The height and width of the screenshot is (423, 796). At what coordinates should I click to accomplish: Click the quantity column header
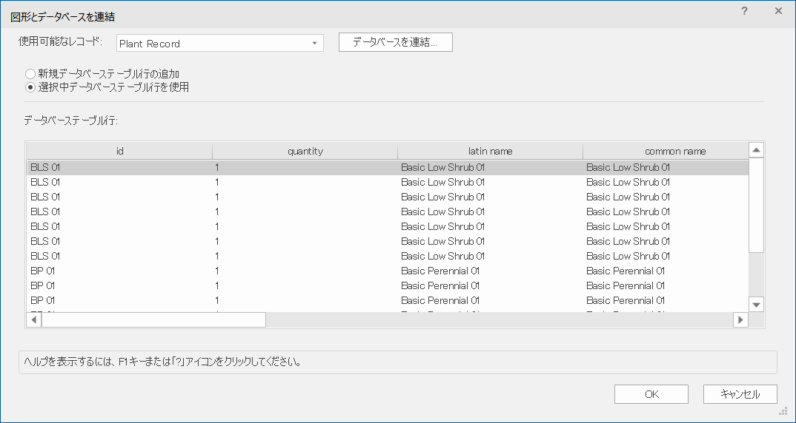305,151
